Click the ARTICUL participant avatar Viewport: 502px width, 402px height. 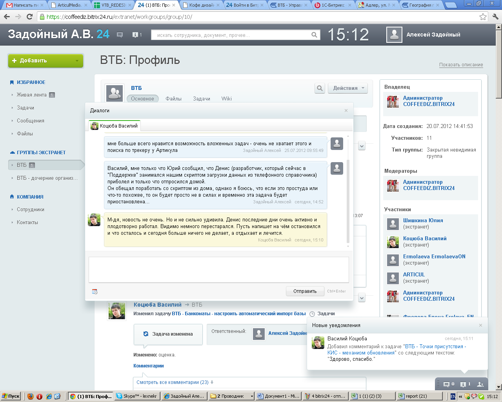click(x=393, y=278)
